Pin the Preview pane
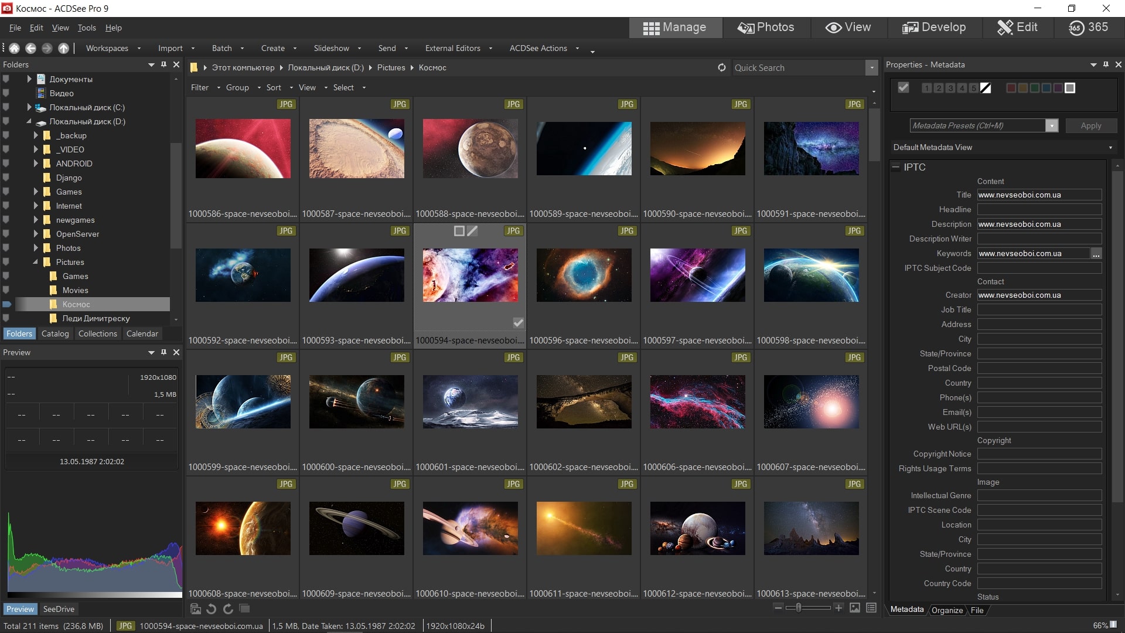Viewport: 1125px width, 633px height. 163,352
